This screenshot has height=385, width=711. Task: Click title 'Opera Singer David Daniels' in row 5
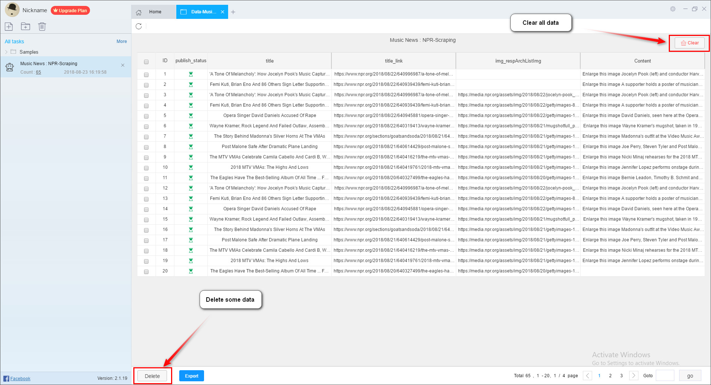coord(270,115)
